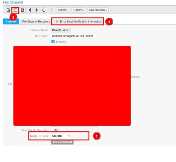Open the Actions menu

click(x=63, y=10)
